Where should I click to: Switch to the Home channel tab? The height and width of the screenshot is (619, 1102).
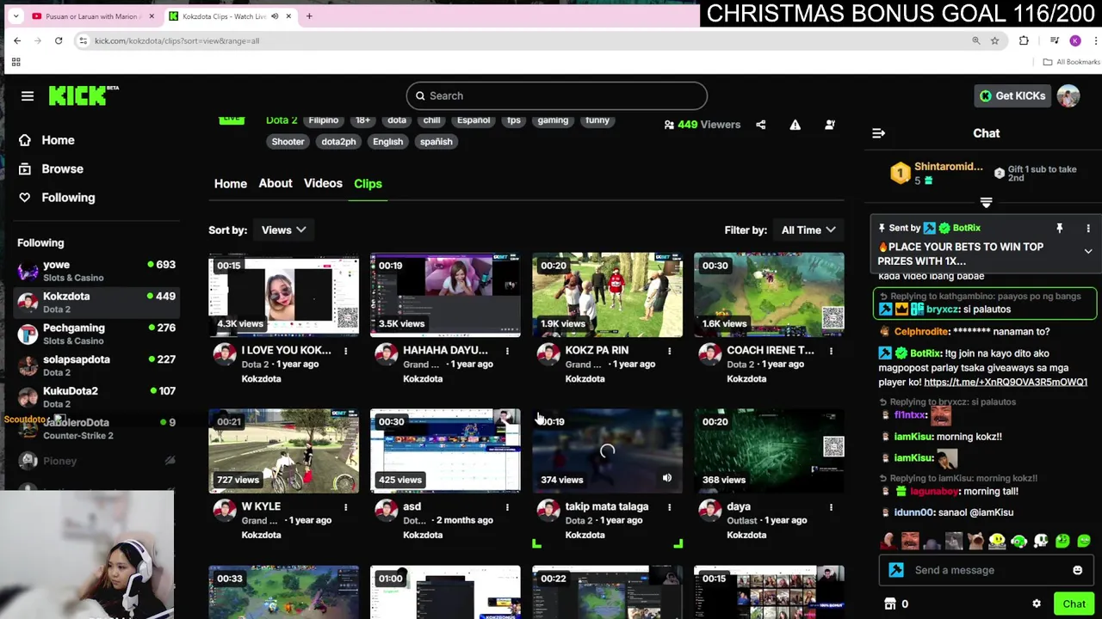[x=231, y=183]
